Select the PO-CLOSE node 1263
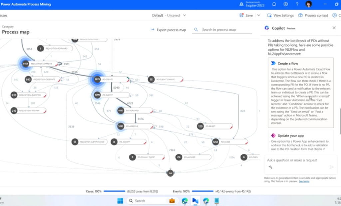Viewport: 341px width, 206px height. coord(230,142)
